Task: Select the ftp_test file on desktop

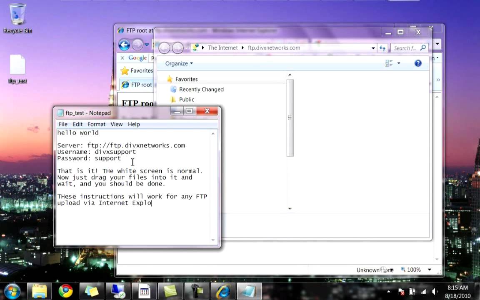Action: [x=17, y=69]
